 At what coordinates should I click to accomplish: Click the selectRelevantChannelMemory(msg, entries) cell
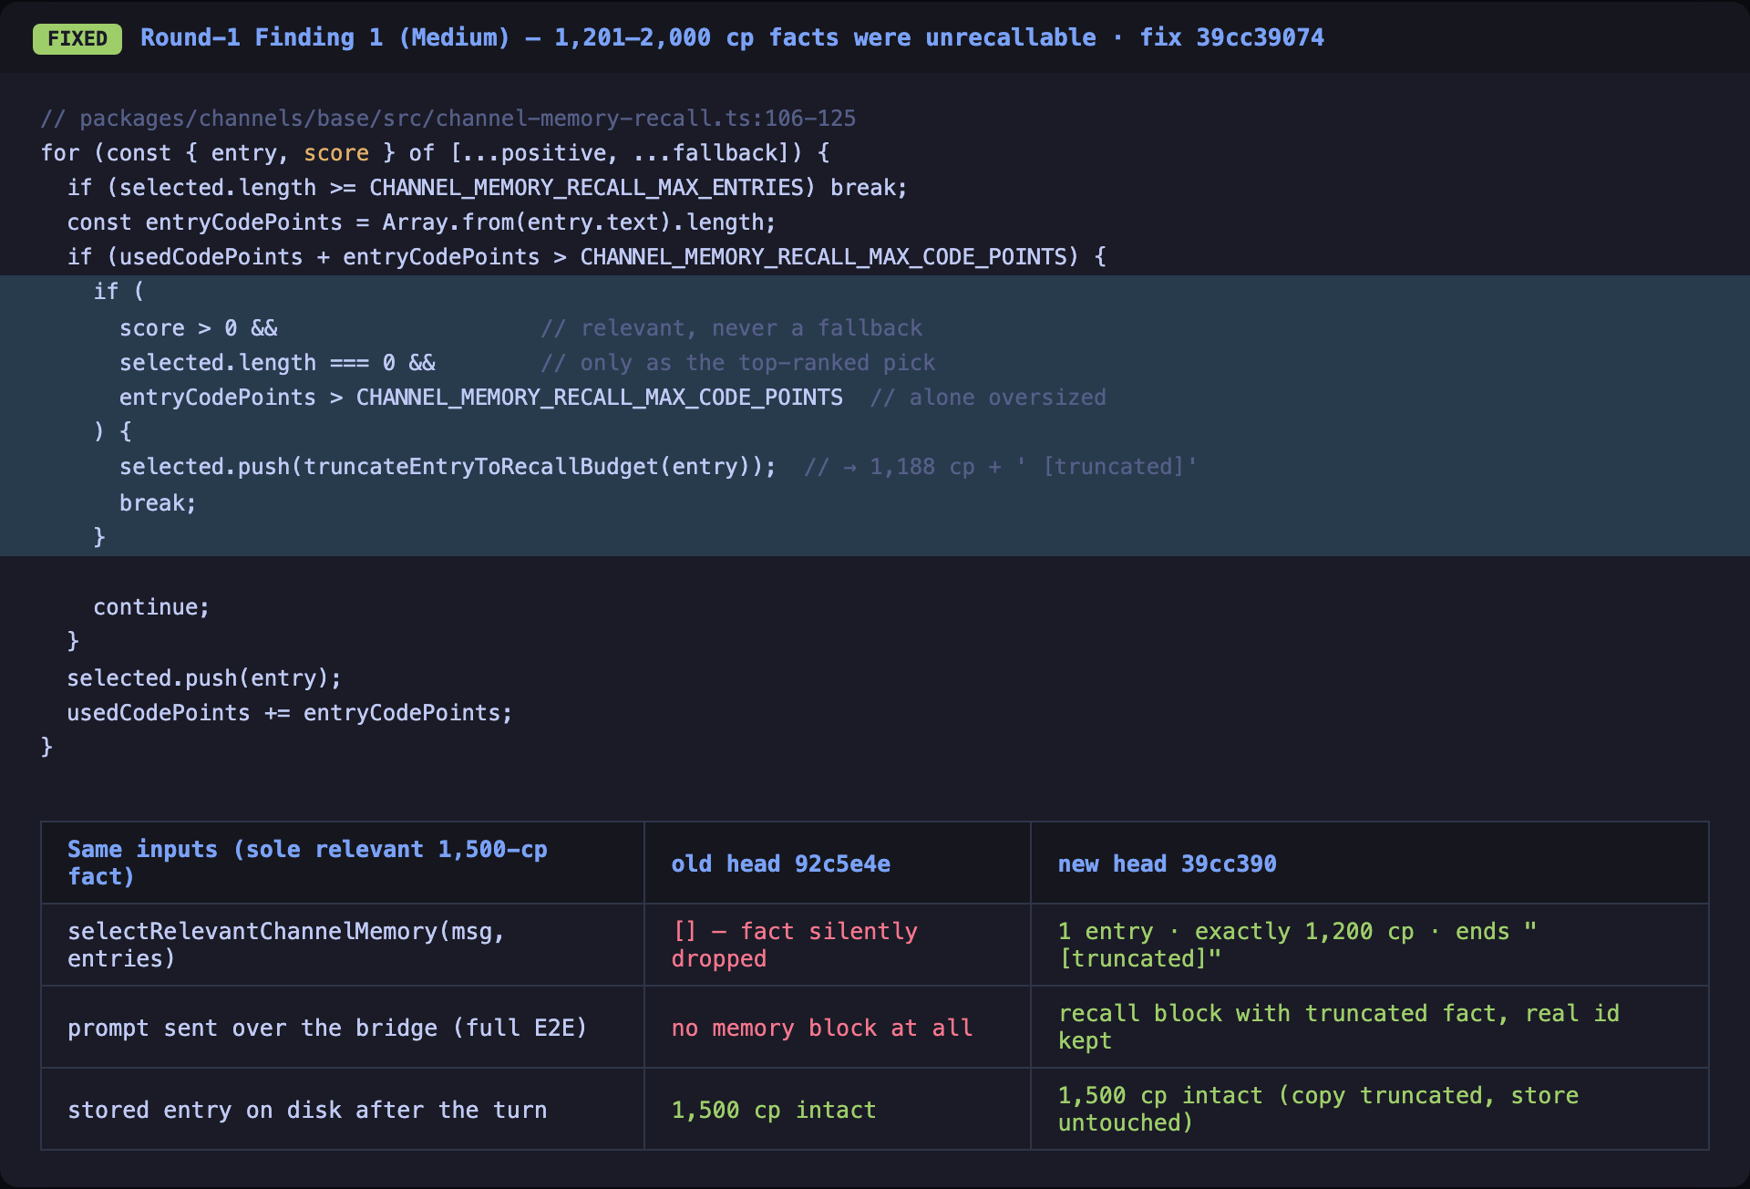(x=343, y=945)
